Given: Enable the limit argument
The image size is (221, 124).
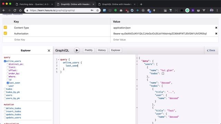Looking at the screenshot, I should [x=8, y=68].
